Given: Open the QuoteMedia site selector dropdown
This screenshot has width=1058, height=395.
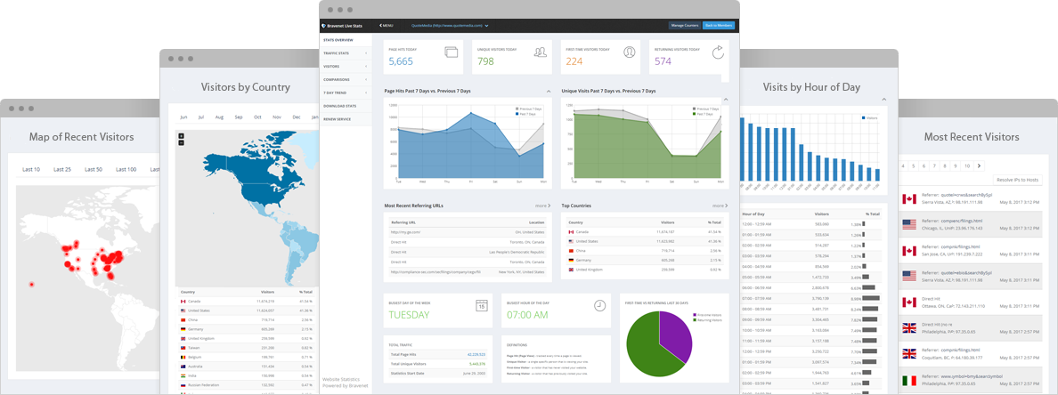Looking at the screenshot, I should point(450,26).
